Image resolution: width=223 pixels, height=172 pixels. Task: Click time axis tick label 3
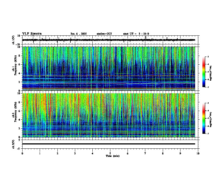(75, 153)
